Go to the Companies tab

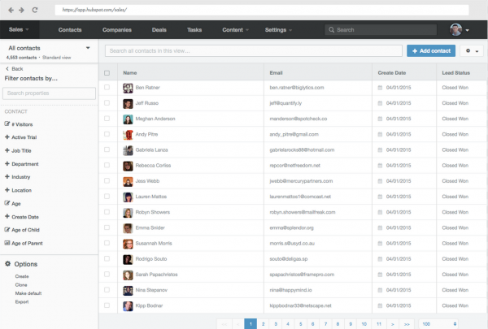pyautogui.click(x=117, y=30)
